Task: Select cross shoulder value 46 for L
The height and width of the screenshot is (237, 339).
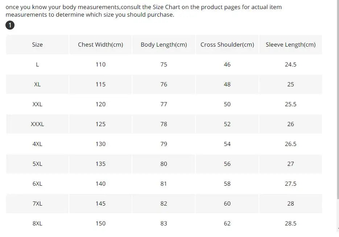Action: (227, 65)
